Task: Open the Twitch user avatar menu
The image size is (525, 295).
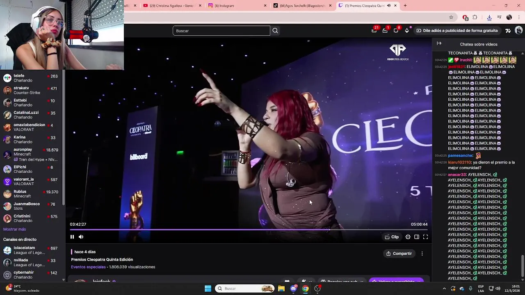Action: [x=519, y=30]
